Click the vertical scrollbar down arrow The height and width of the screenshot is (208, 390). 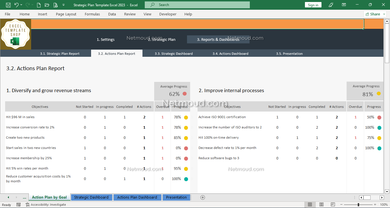(387, 191)
